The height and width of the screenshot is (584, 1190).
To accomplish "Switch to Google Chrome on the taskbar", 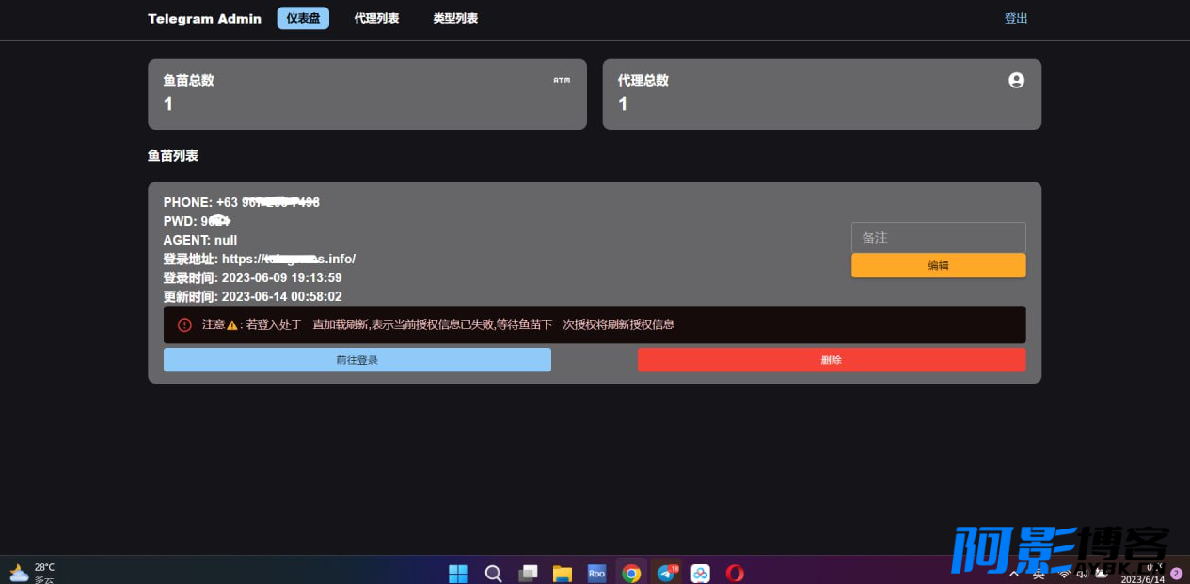I will [x=631, y=573].
